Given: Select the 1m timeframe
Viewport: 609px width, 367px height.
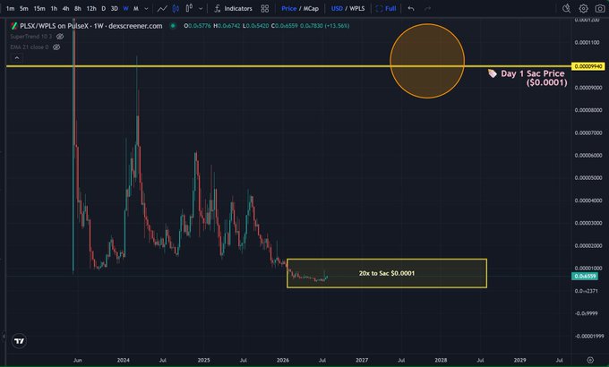Looking at the screenshot, I should pyautogui.click(x=10, y=8).
